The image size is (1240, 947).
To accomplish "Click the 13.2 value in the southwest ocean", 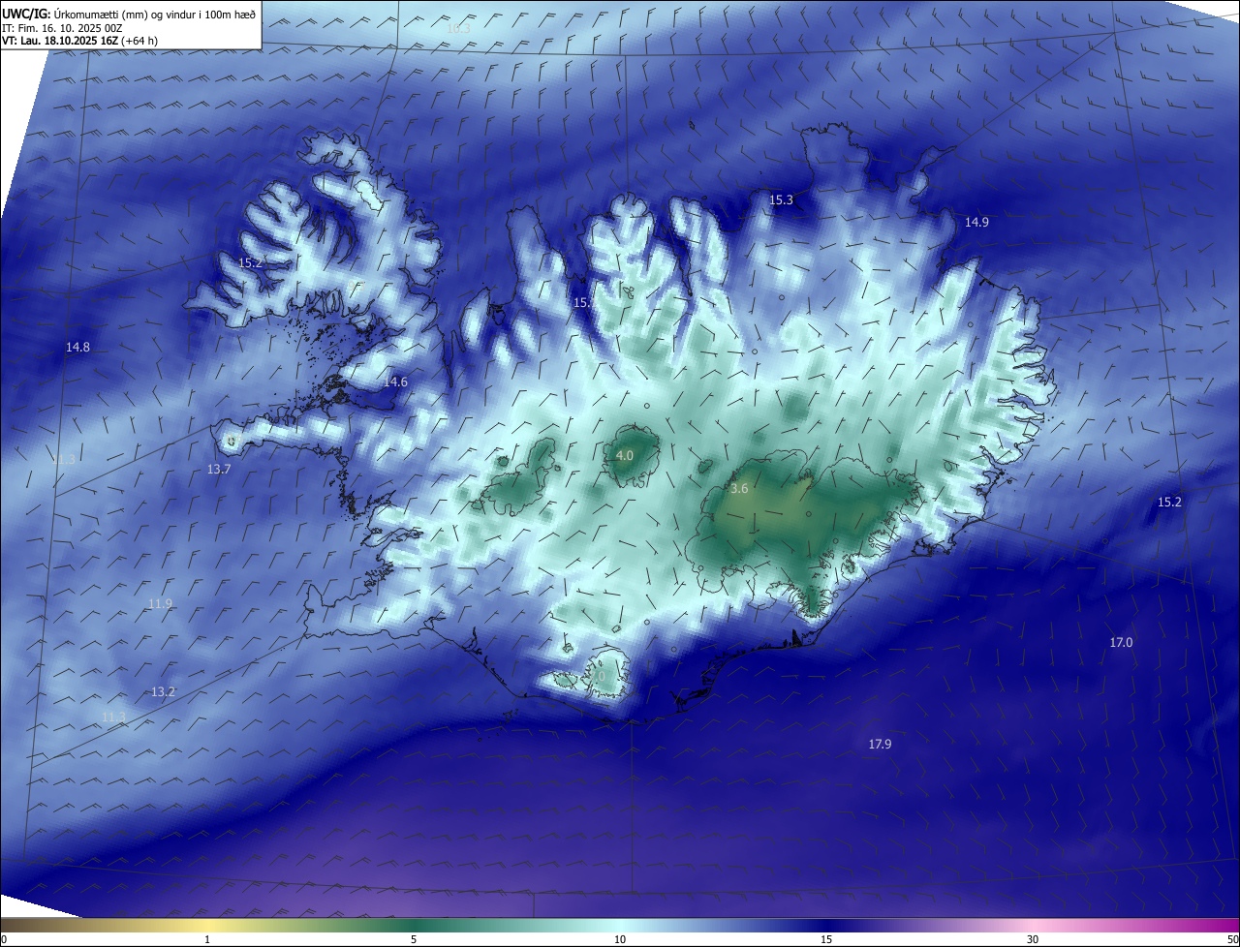I will tap(163, 692).
